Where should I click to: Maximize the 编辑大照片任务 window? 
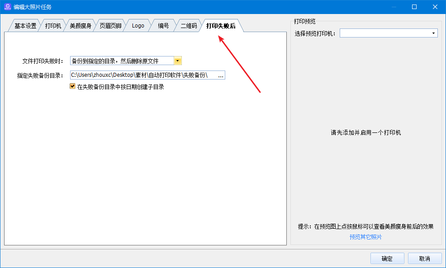414,7
